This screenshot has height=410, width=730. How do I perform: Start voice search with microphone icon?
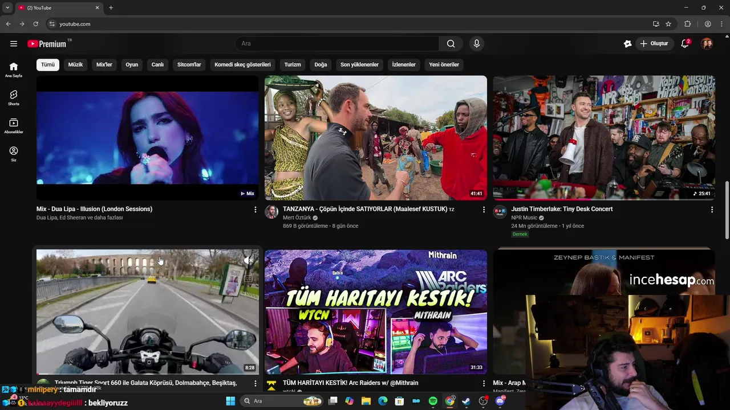coord(477,44)
